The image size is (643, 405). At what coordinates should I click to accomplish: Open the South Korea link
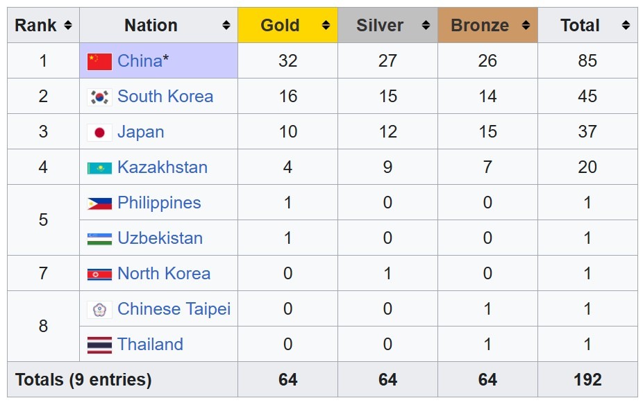[x=165, y=97]
